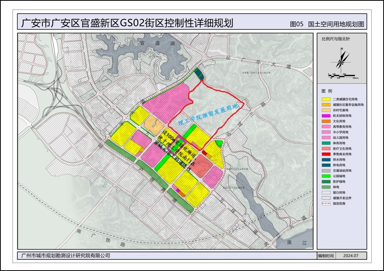Click the red dashed 规划范围 legend symbol
This screenshot has width=384, height=271.
click(x=326, y=204)
